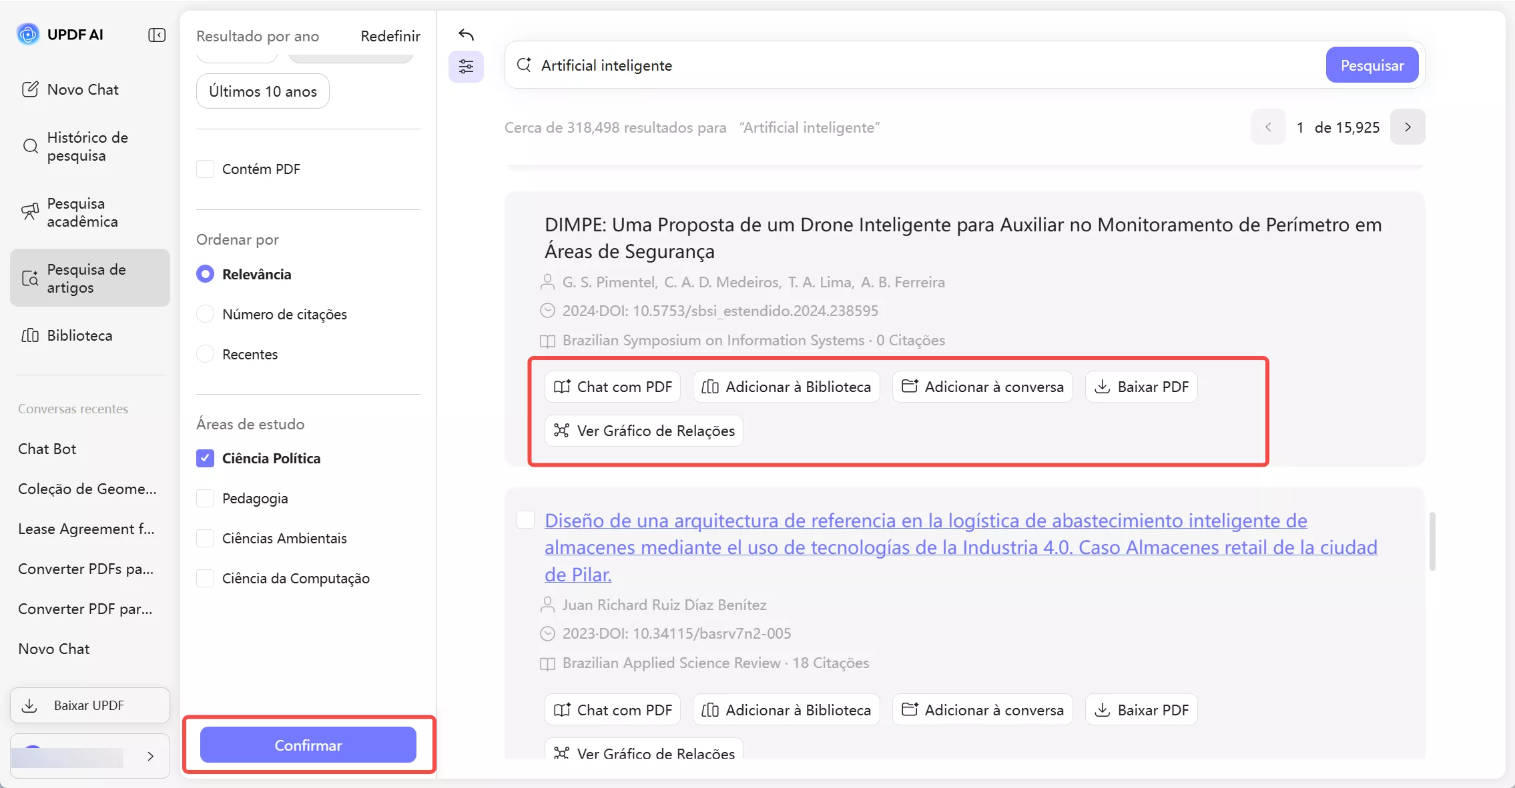Open the Biblioteca section
Image resolution: width=1515 pixels, height=788 pixels.
[x=79, y=335]
